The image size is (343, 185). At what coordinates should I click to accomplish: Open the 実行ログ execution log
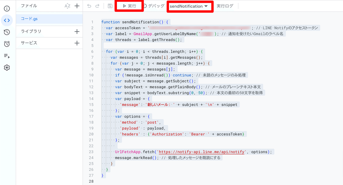click(225, 6)
